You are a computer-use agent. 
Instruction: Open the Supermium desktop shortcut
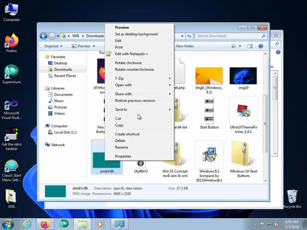[x=12, y=74]
